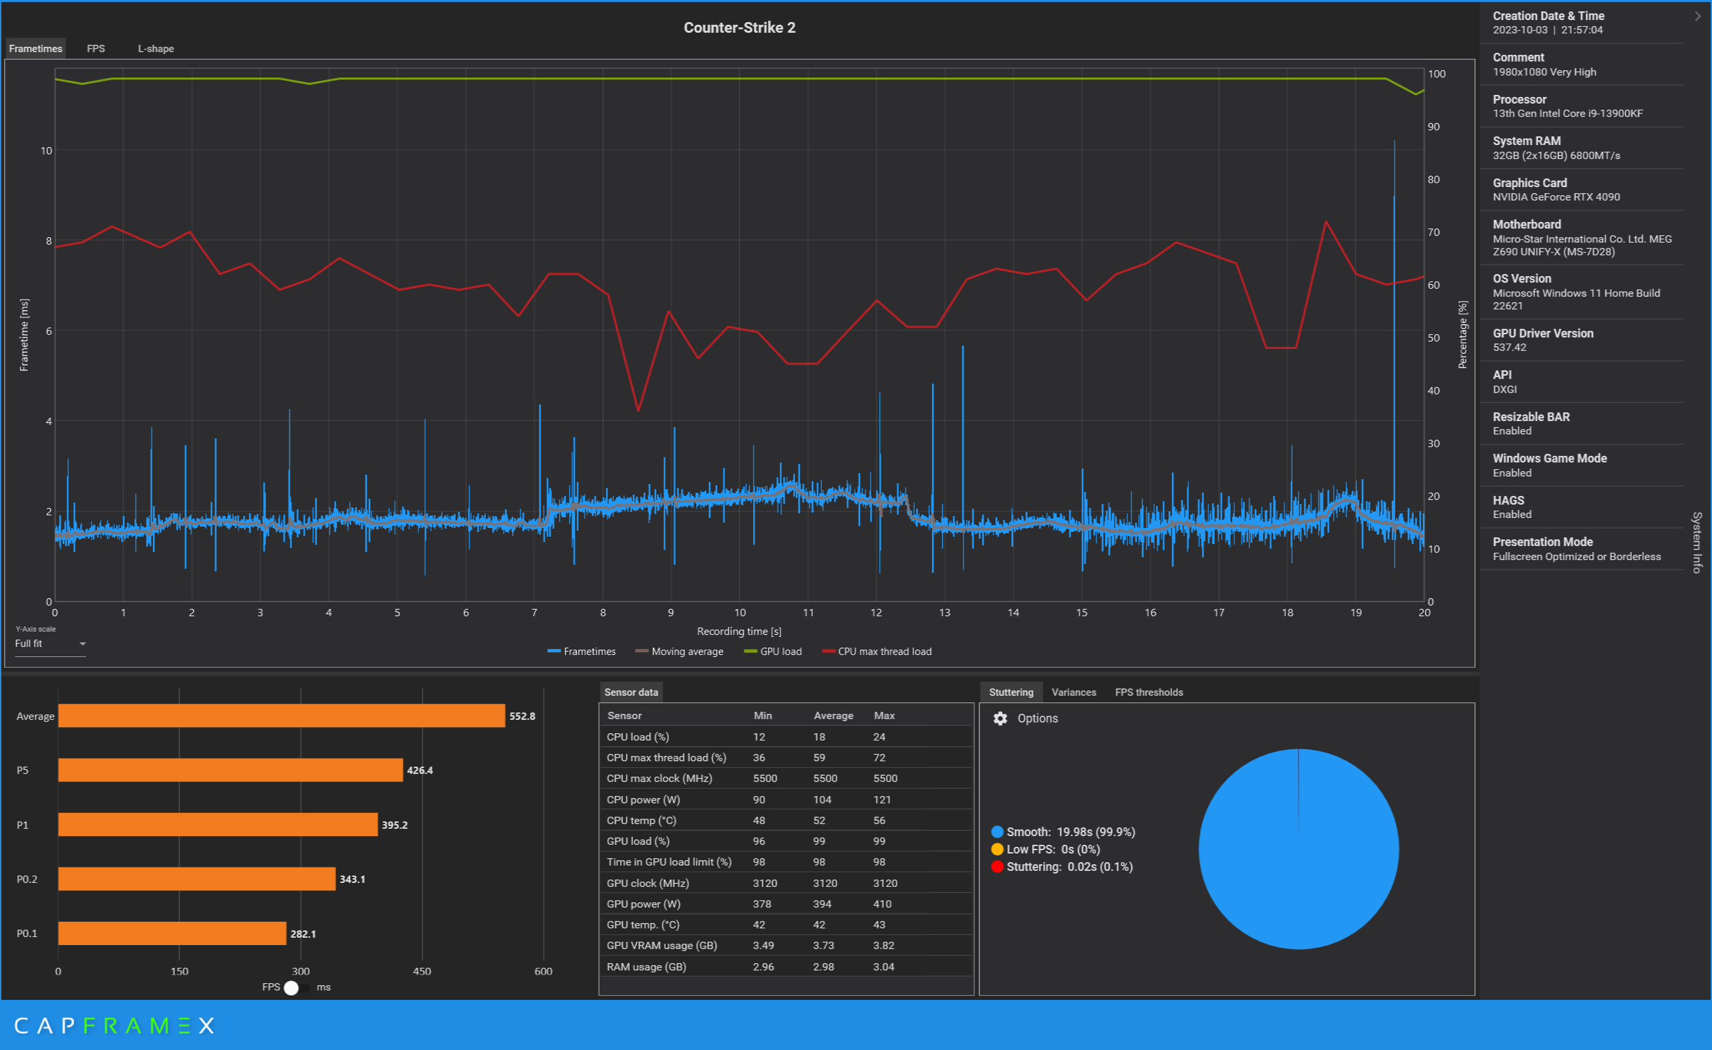The height and width of the screenshot is (1050, 1712).
Task: Collapse System Info panel with chevron
Action: [1697, 16]
